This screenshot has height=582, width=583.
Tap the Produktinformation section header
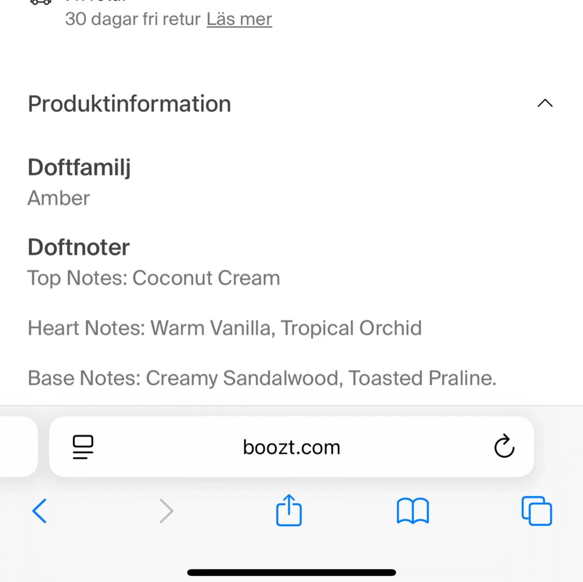[x=130, y=104]
